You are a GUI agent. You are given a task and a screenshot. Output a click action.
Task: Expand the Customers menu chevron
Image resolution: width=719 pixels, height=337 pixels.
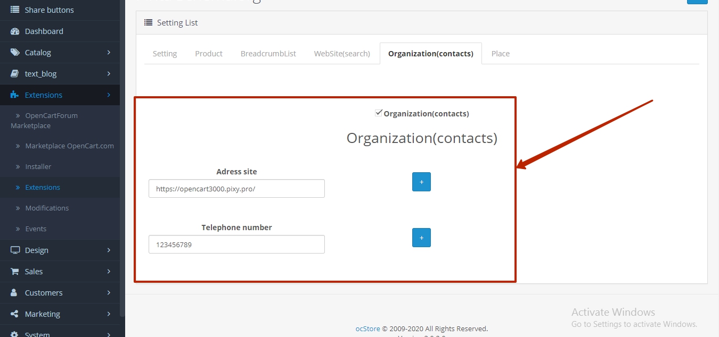click(x=109, y=293)
